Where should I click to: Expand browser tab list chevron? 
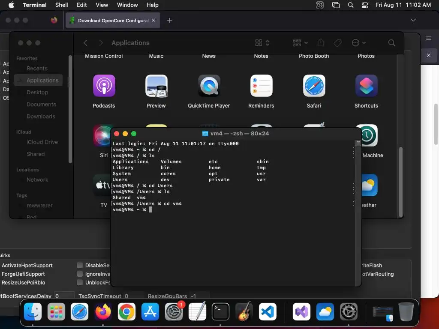pyautogui.click(x=413, y=20)
